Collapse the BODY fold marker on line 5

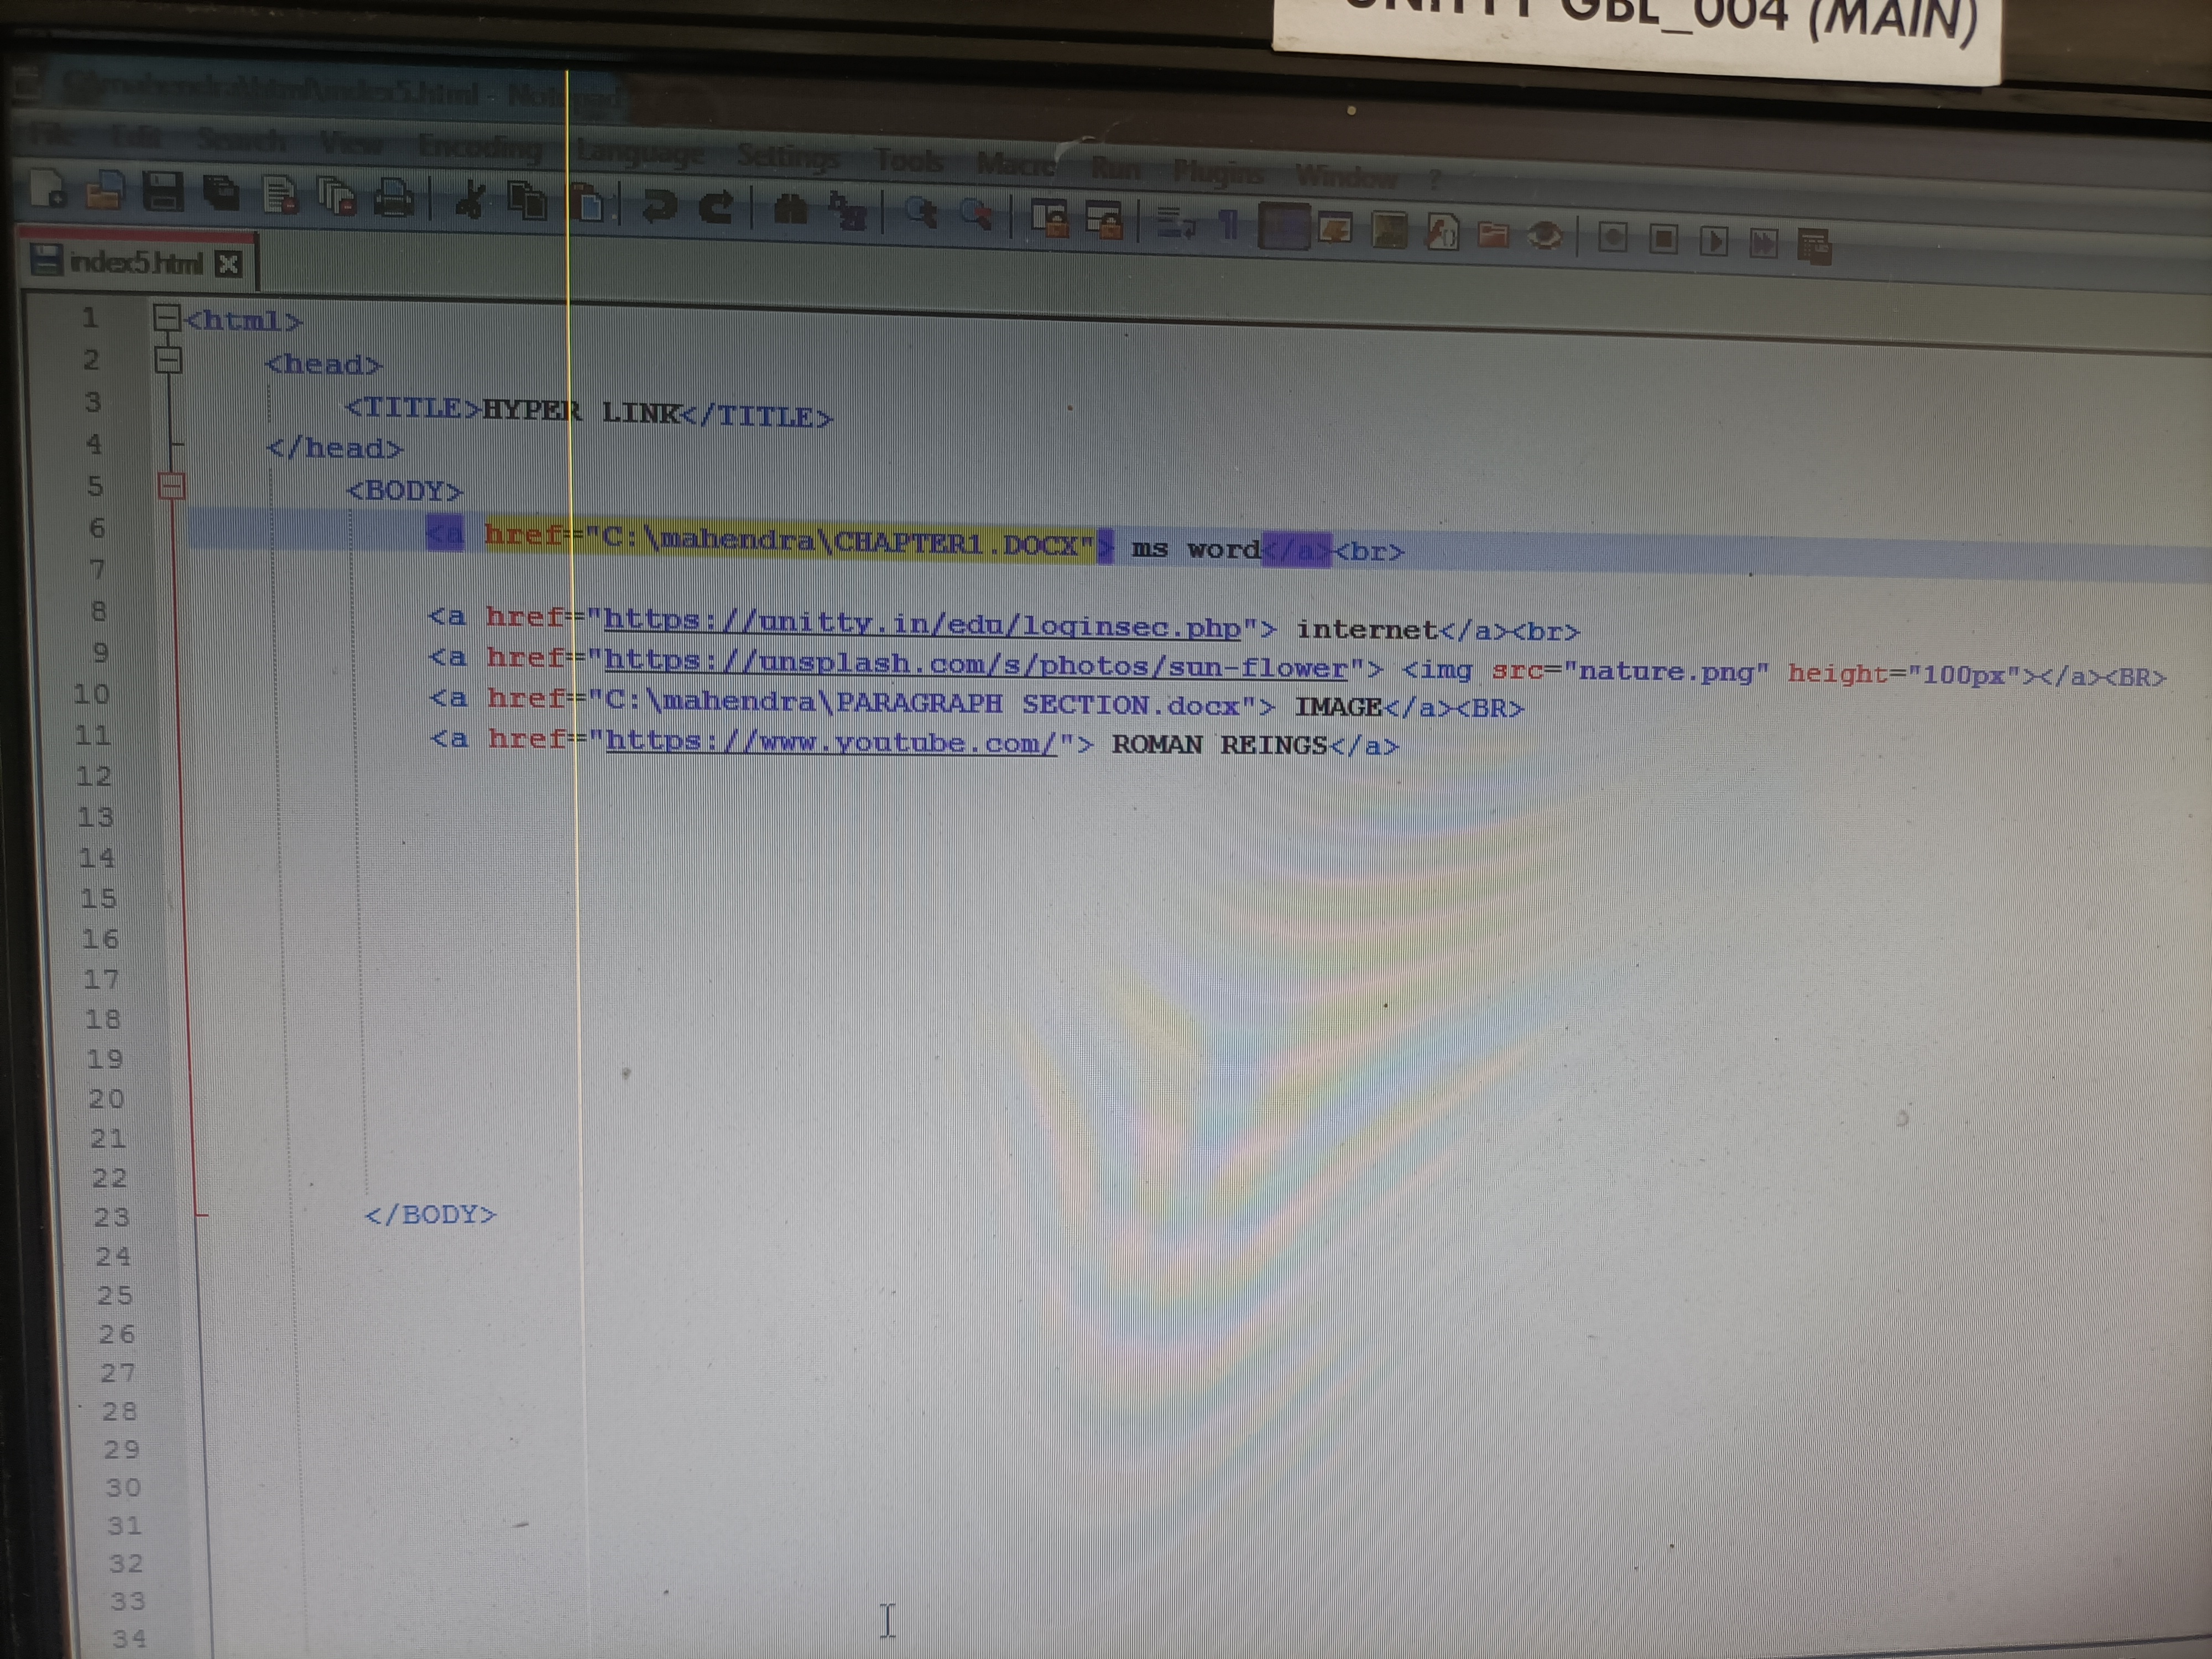pos(172,487)
